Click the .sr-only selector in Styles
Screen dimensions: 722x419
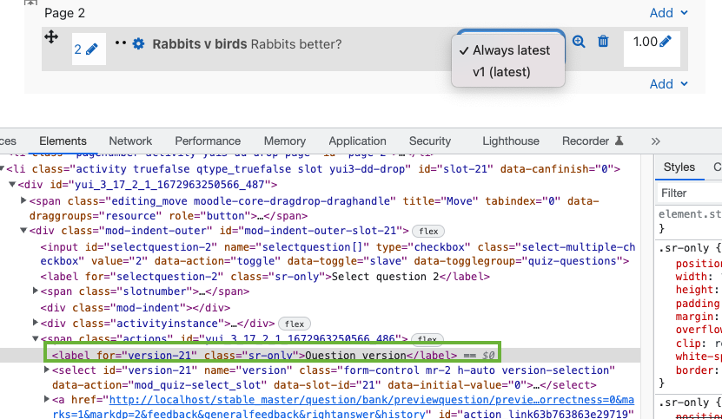(684, 248)
